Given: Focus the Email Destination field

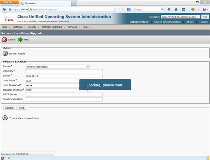Looking at the screenshot, I should coord(64,99).
